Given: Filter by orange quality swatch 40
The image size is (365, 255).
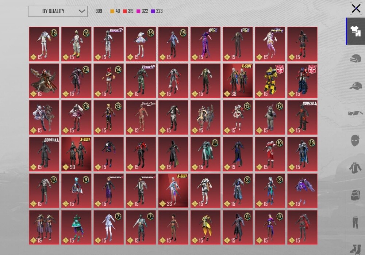Looking at the screenshot, I should pyautogui.click(x=115, y=11).
